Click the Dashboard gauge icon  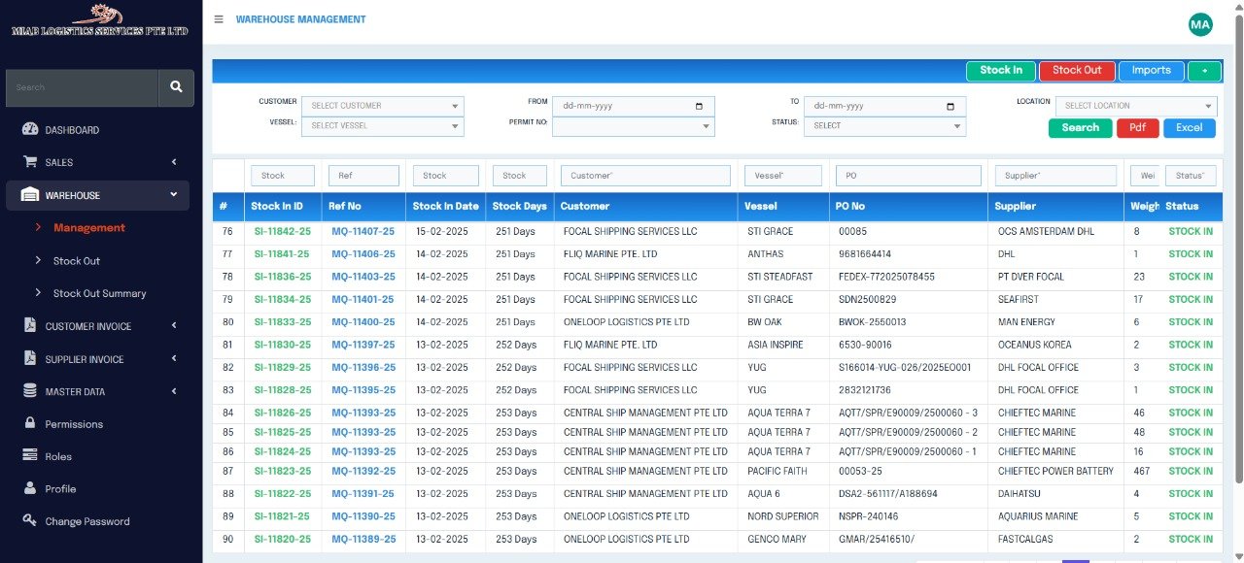point(29,130)
